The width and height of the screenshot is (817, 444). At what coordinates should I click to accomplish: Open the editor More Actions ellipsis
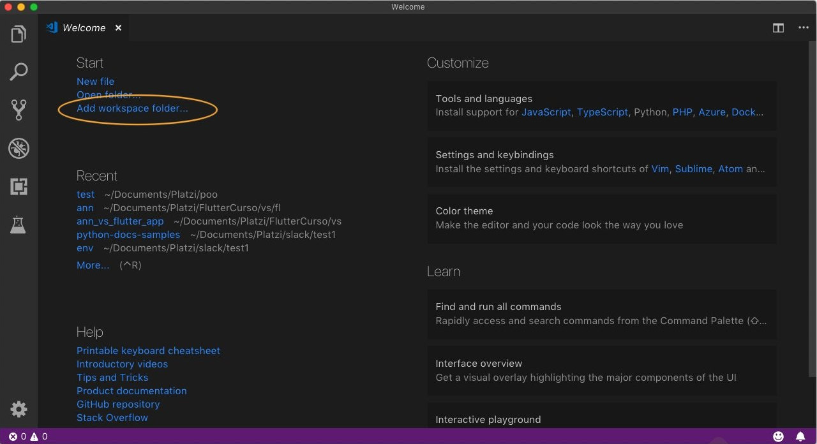[x=804, y=27]
